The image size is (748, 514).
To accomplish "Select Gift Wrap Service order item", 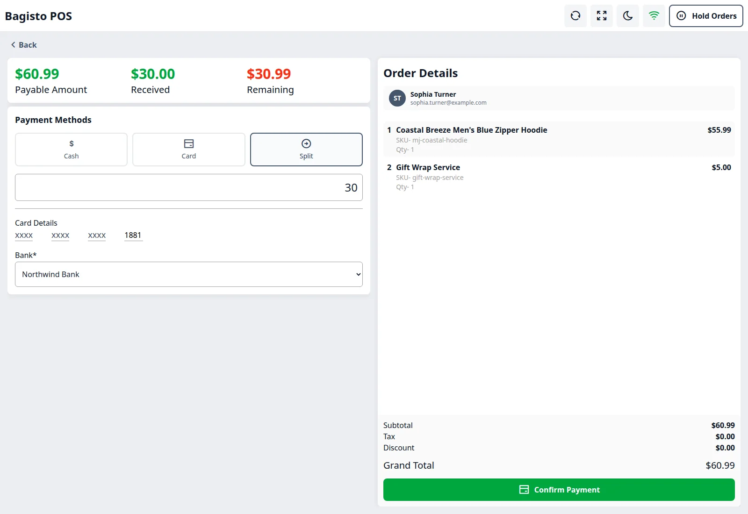I will click(x=559, y=177).
